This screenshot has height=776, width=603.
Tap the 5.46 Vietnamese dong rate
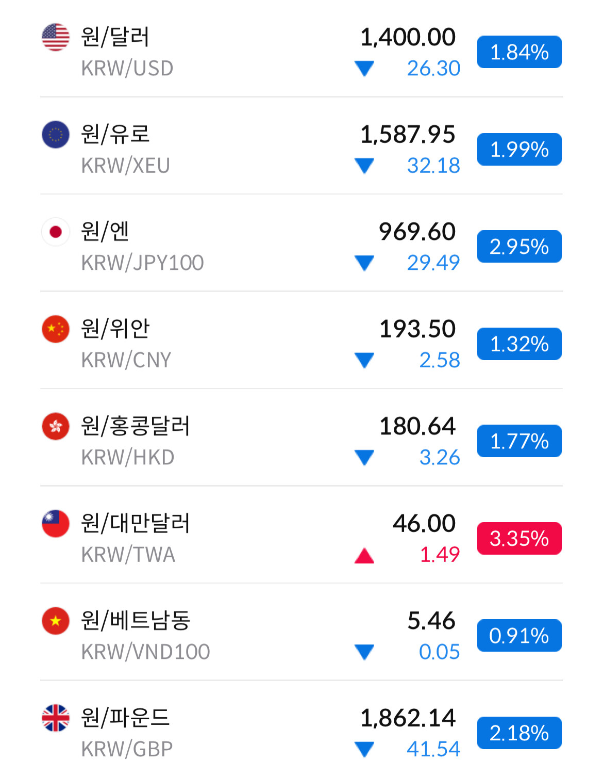431,621
